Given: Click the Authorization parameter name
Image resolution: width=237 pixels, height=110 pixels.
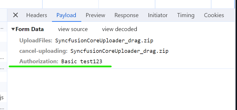Looking at the screenshot, I should tap(39, 61).
